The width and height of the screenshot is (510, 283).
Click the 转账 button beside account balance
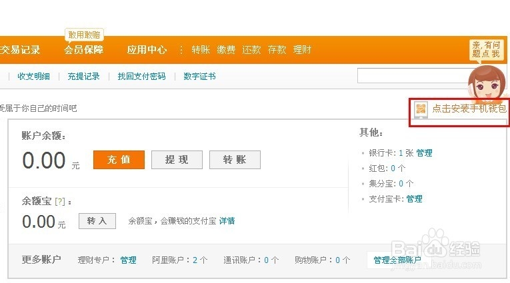click(x=235, y=160)
